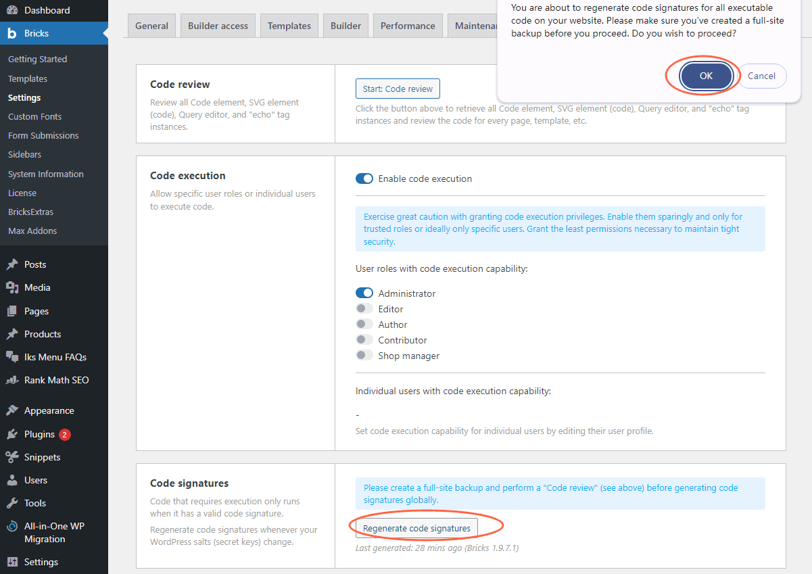Click 'Individual users with code execution capability' label
This screenshot has width=812, height=574.
coord(453,391)
